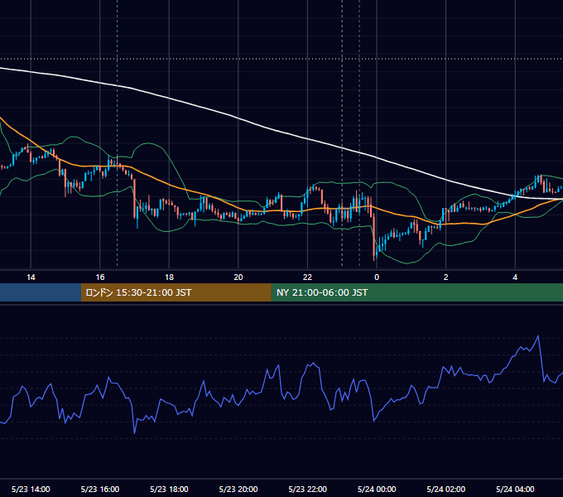The image size is (563, 497).
Task: Click hour label 0 on the price chart axis
Action: point(377,277)
